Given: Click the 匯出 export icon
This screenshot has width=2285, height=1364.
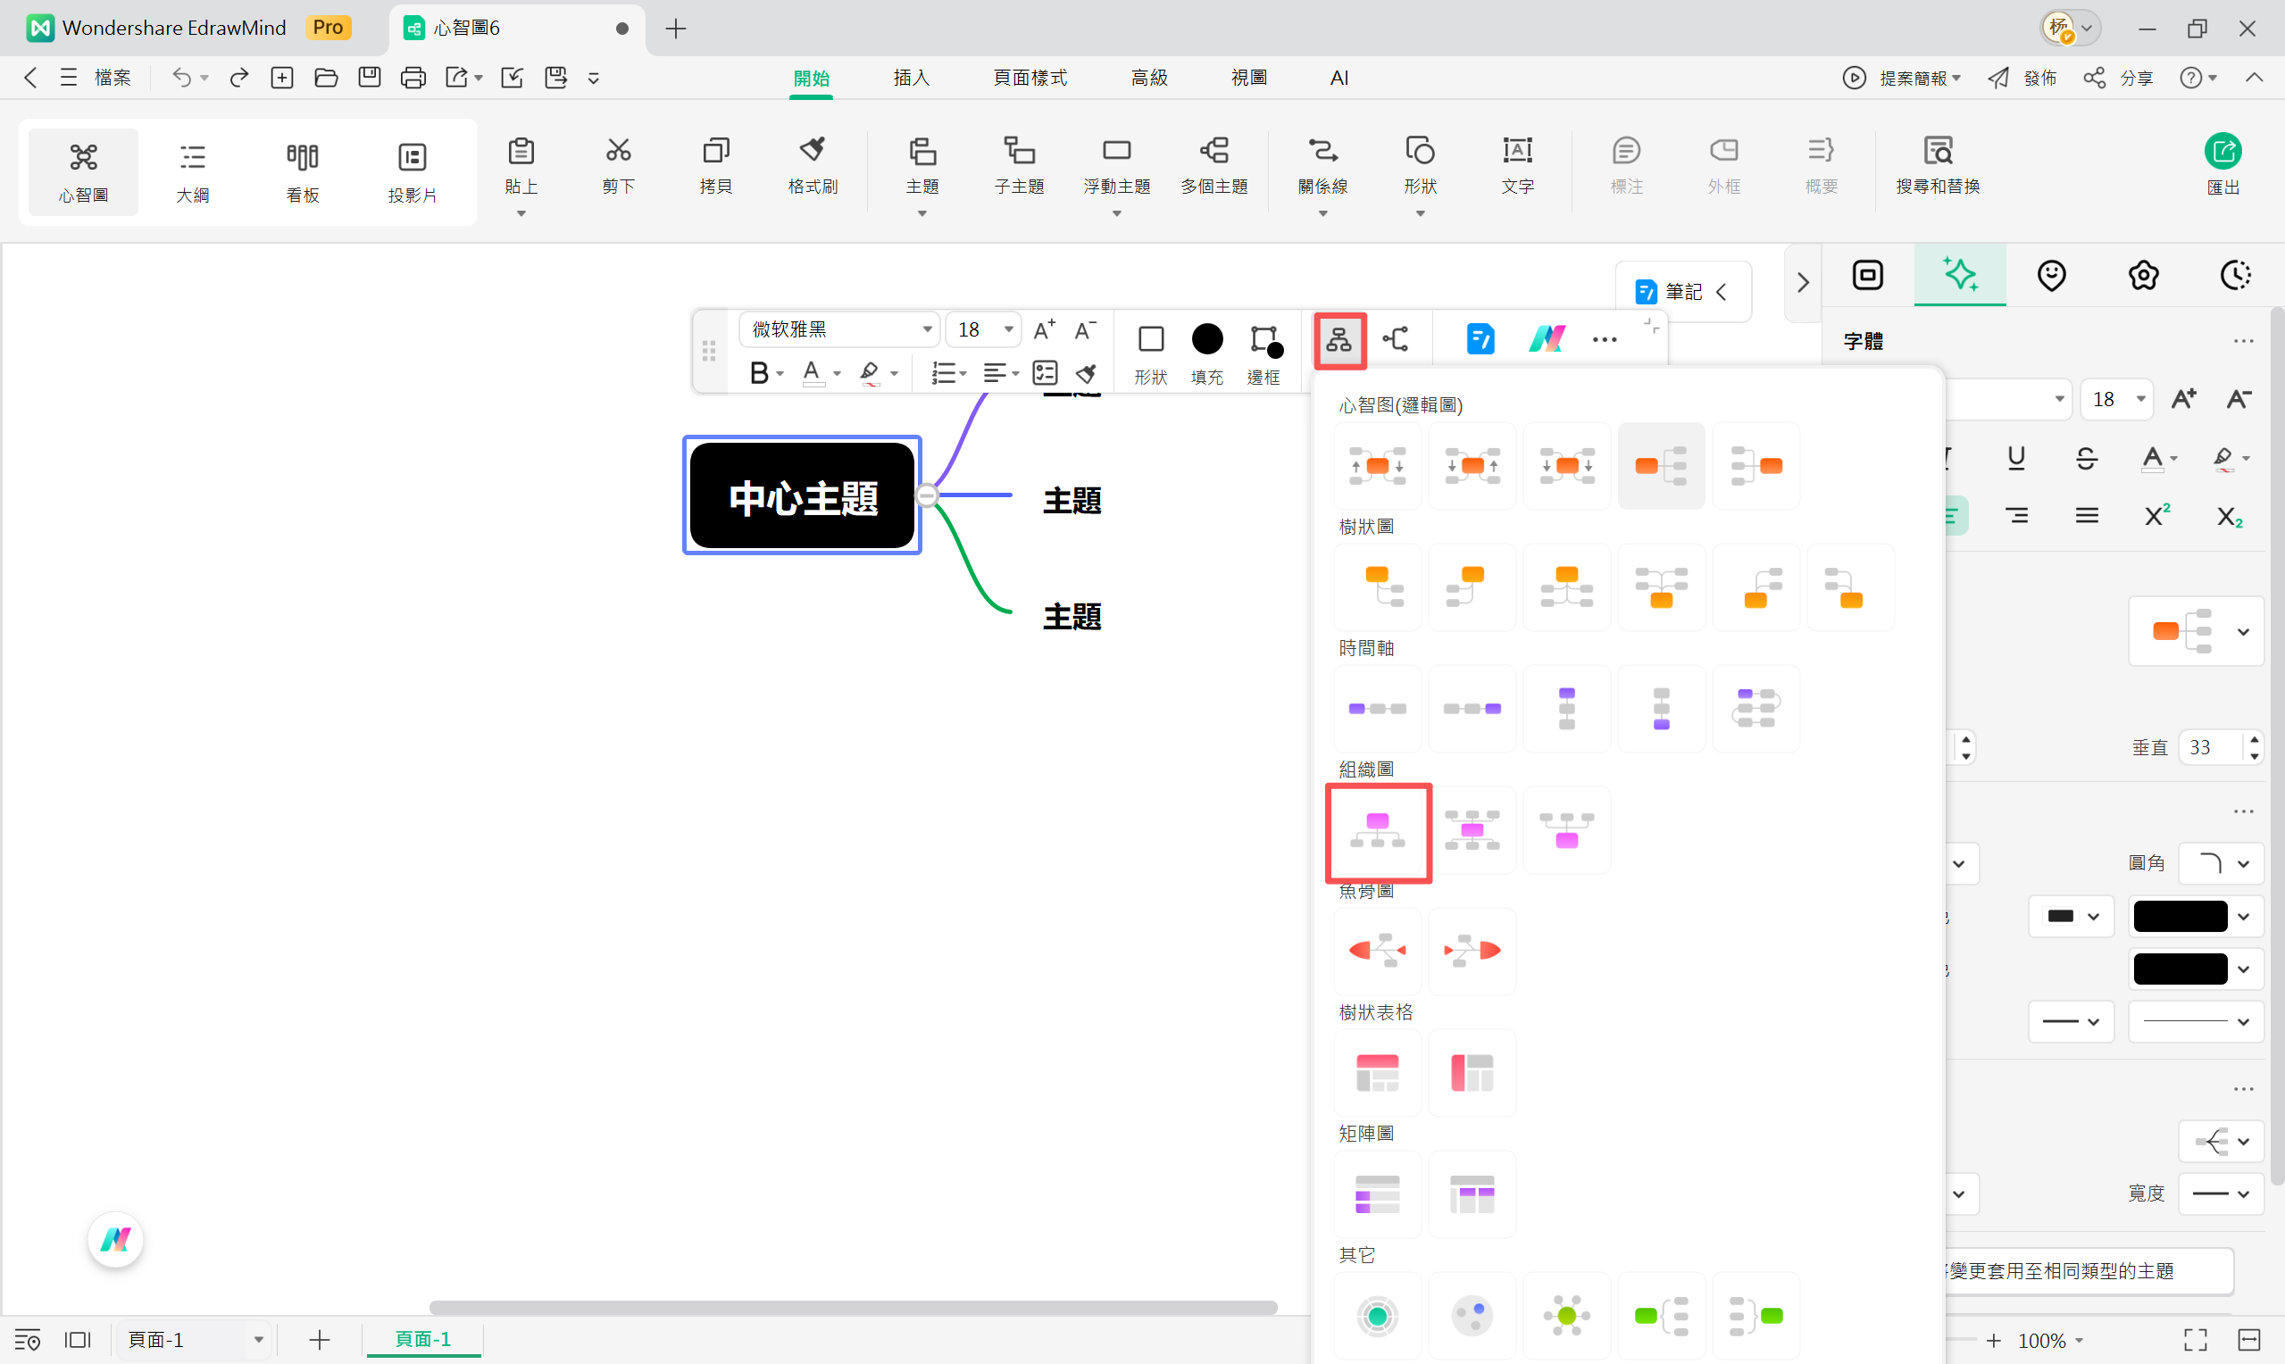Looking at the screenshot, I should coord(2222,165).
